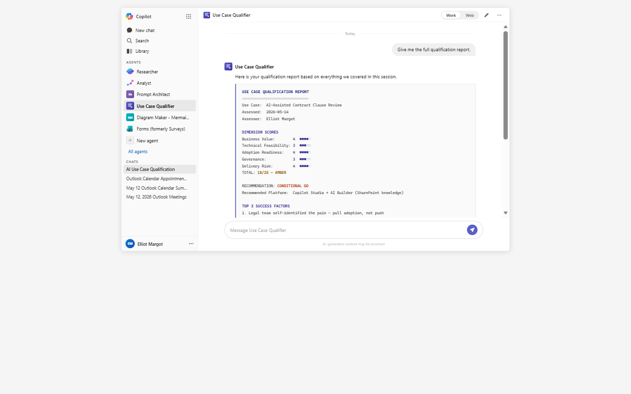
Task: Click the chat vertical scrollbar thumb
Action: (x=505, y=85)
